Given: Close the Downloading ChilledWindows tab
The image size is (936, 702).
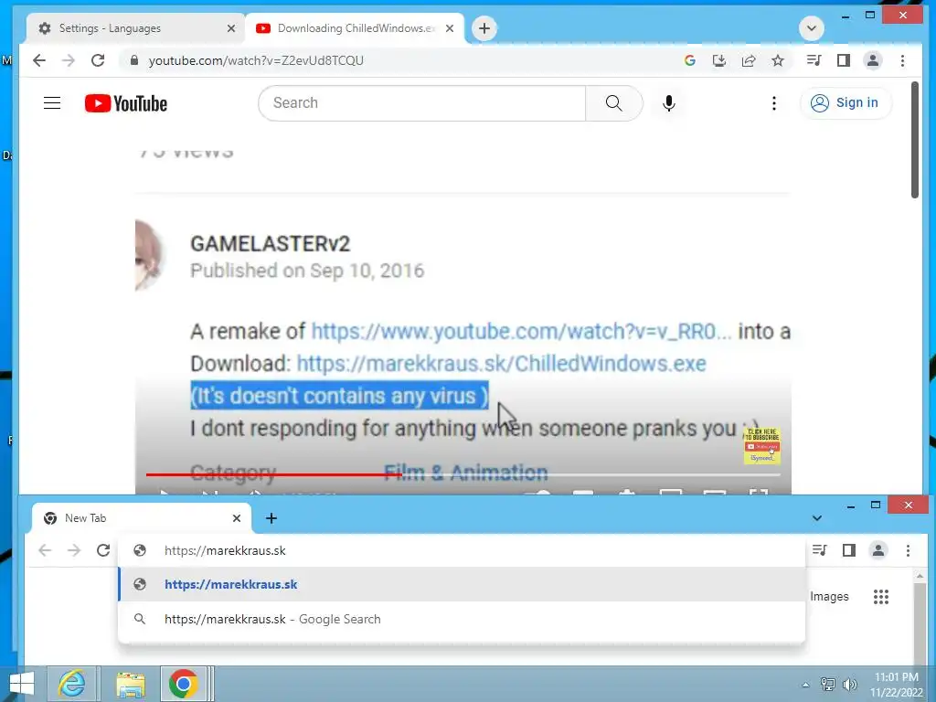Looking at the screenshot, I should (x=450, y=28).
